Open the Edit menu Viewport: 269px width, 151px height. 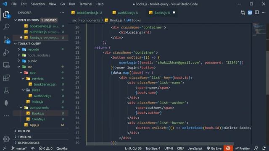click(24, 4)
